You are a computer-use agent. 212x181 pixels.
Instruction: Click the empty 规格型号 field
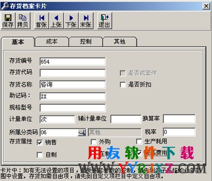pyautogui.click(x=72, y=108)
